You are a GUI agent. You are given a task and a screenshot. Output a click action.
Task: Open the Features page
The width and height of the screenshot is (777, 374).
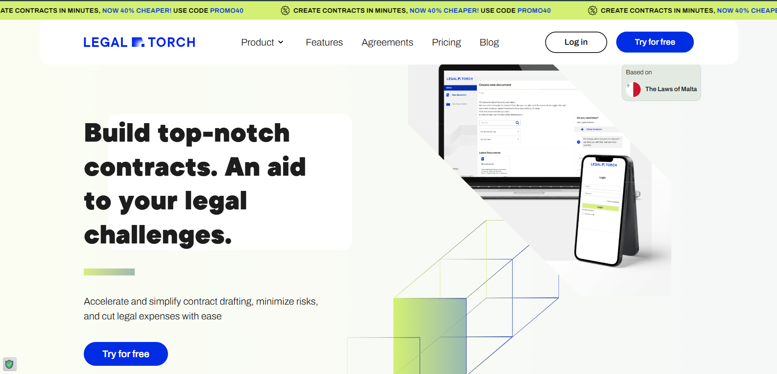[324, 42]
